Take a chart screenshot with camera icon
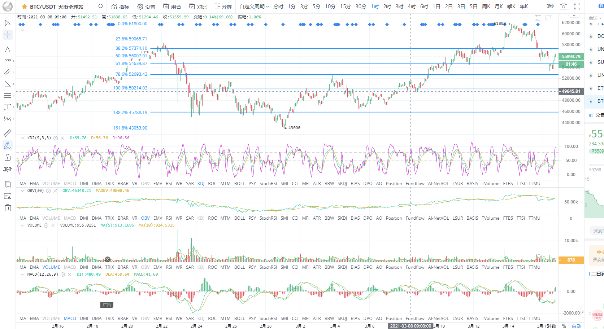 coord(563,6)
